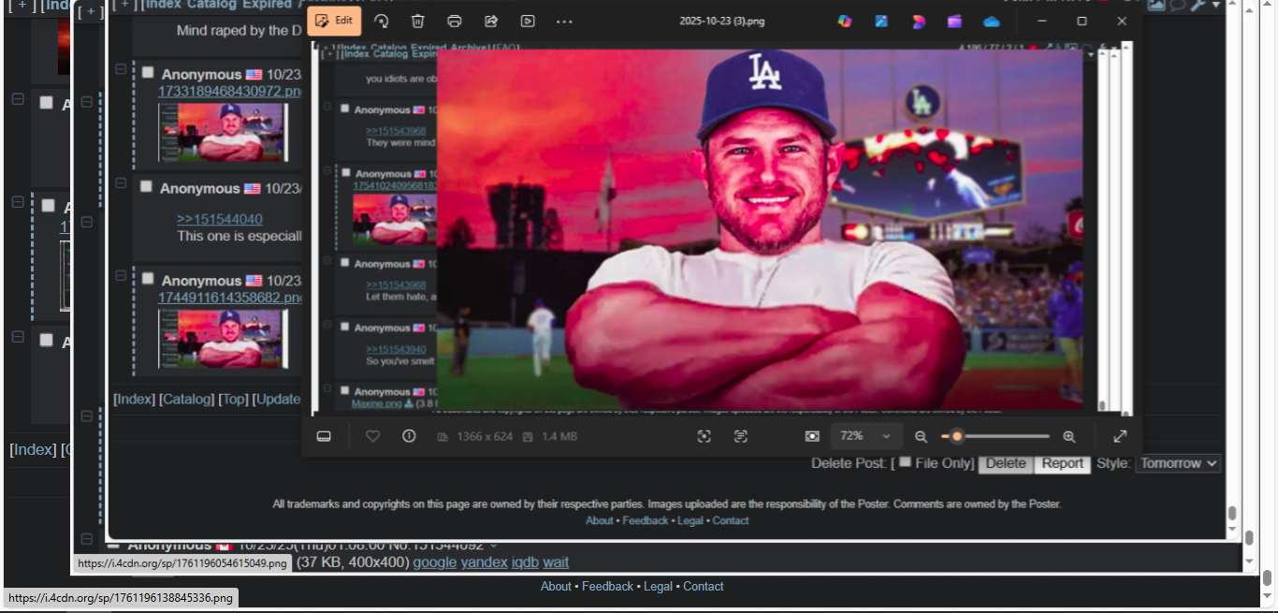This screenshot has height=613, width=1278.
Task: Search image with the yandex link
Action: pos(484,562)
